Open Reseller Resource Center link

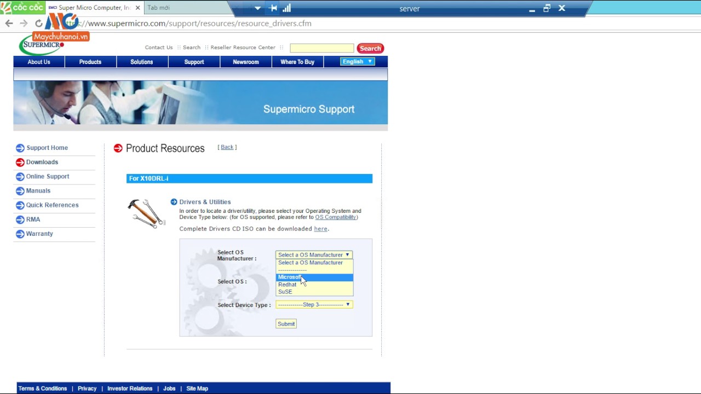[x=243, y=48]
